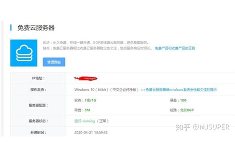Select the 北京BGP line value
The height and width of the screenshot is (157, 235).
pos(187,110)
